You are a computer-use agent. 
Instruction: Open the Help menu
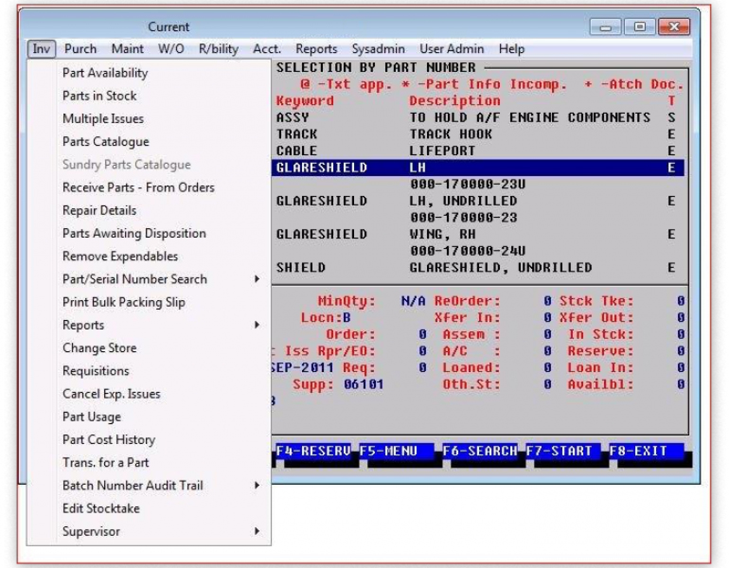tap(510, 49)
